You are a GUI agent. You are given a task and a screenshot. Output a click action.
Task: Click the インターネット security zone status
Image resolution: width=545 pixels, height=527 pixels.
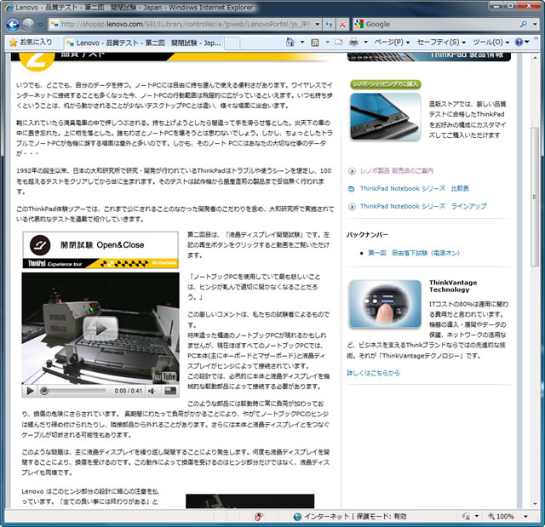350,517
